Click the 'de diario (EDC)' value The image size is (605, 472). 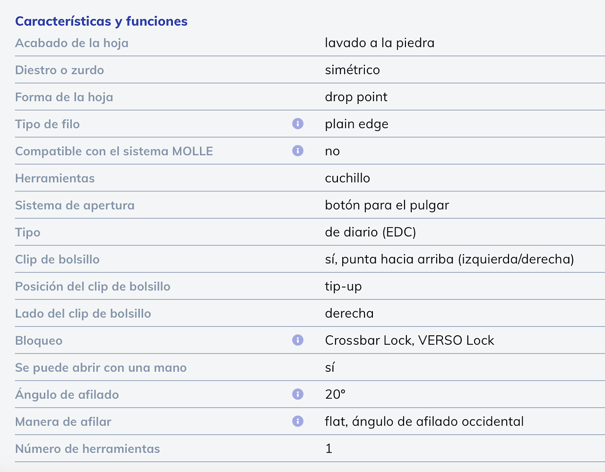(370, 232)
